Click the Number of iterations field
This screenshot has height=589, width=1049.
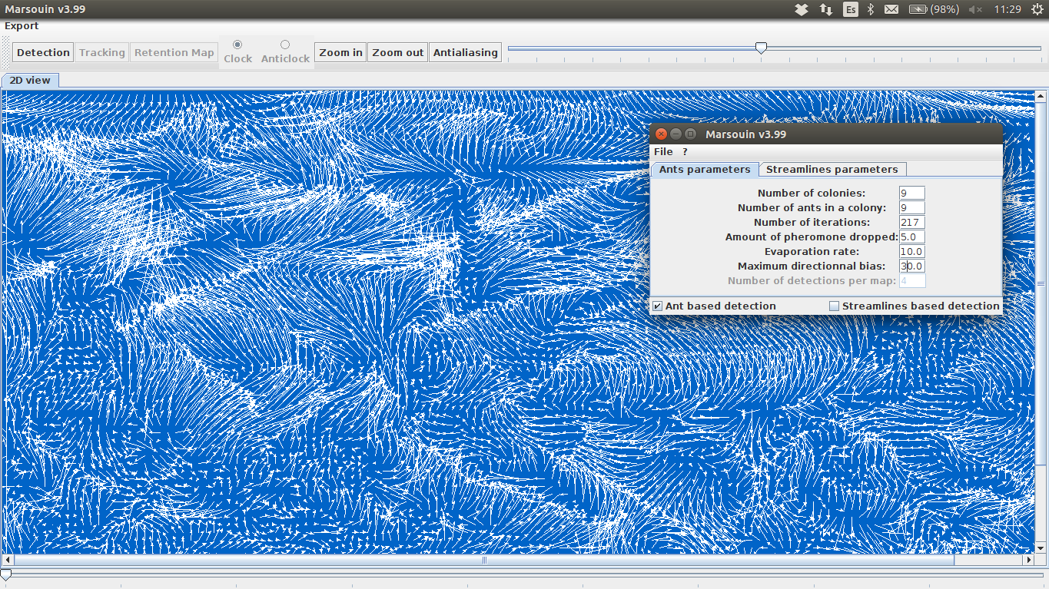click(911, 223)
